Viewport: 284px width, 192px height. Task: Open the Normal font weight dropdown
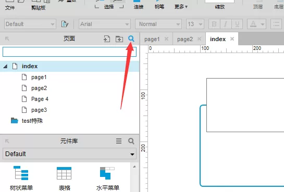tap(158, 24)
